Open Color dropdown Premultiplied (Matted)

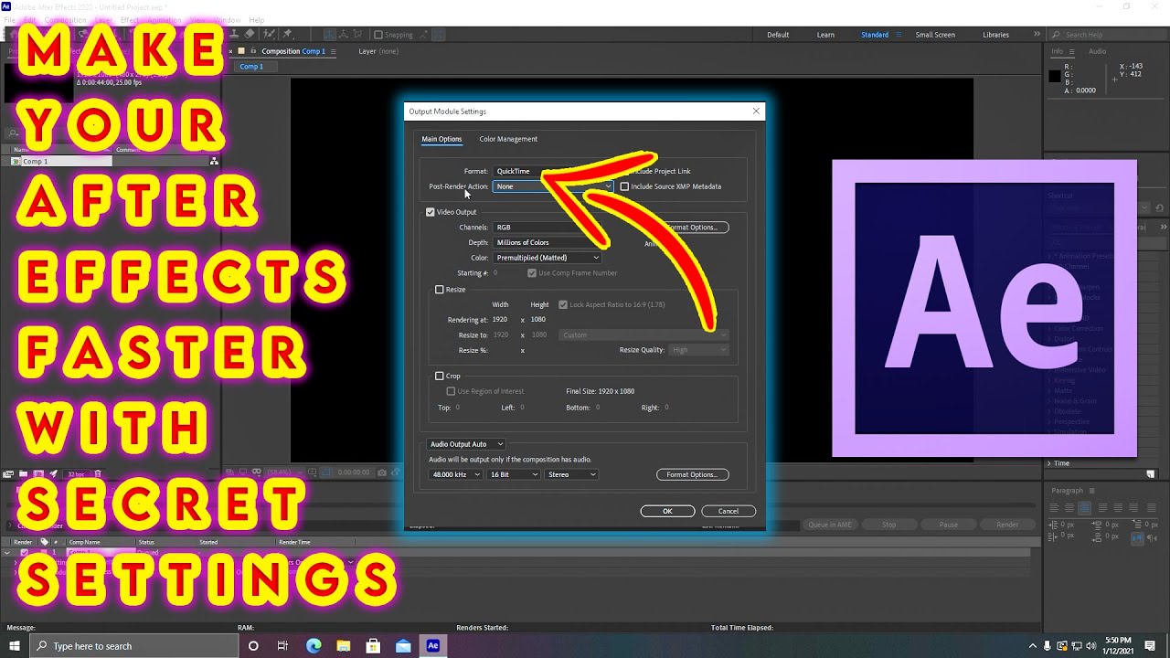click(x=547, y=258)
